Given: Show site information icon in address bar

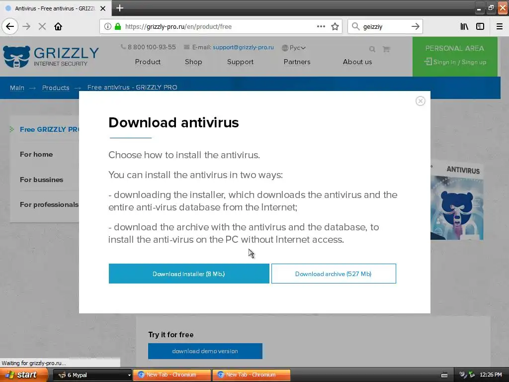Looking at the screenshot, I should click(107, 27).
